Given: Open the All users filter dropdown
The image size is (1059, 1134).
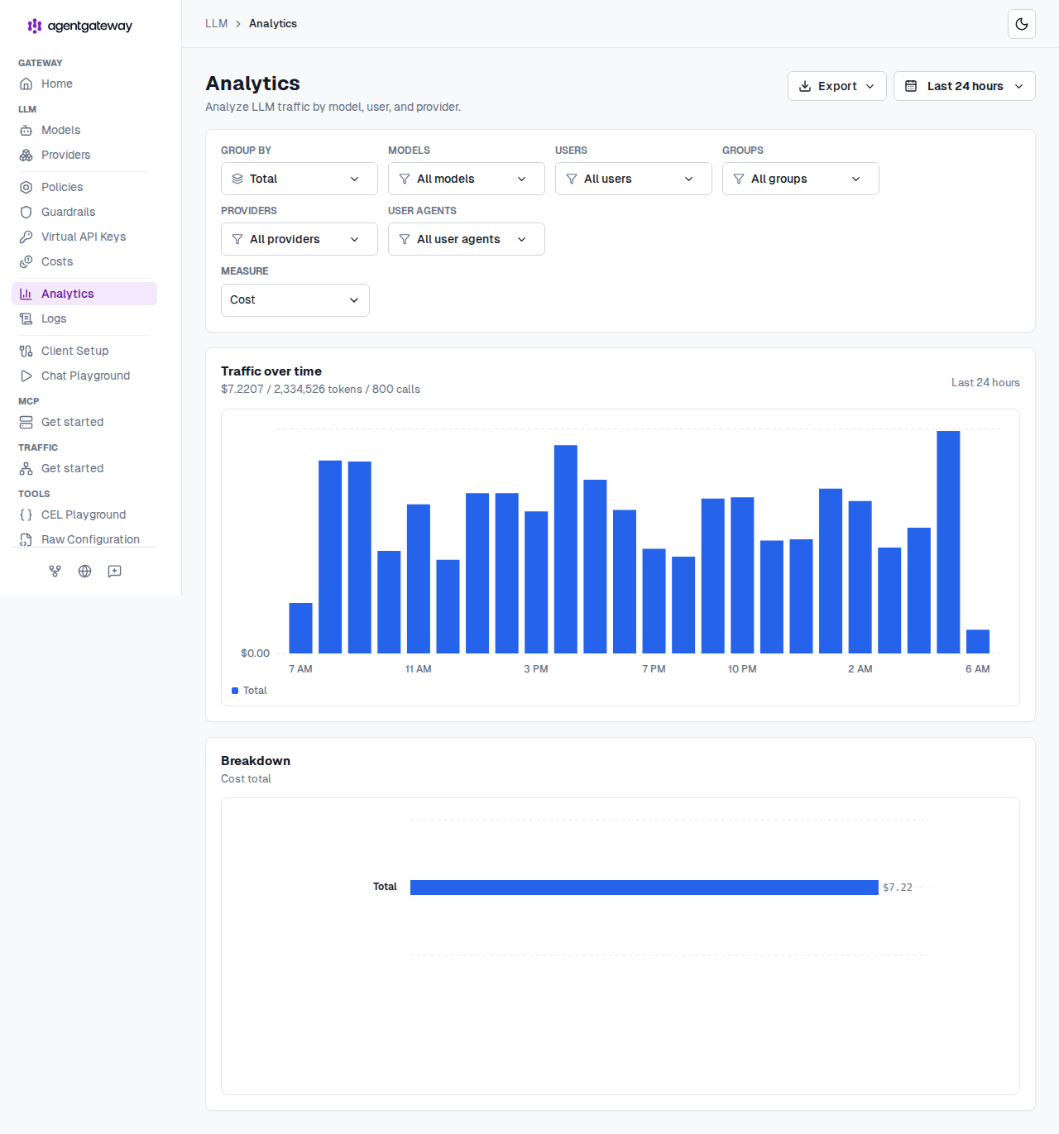Looking at the screenshot, I should tap(634, 179).
